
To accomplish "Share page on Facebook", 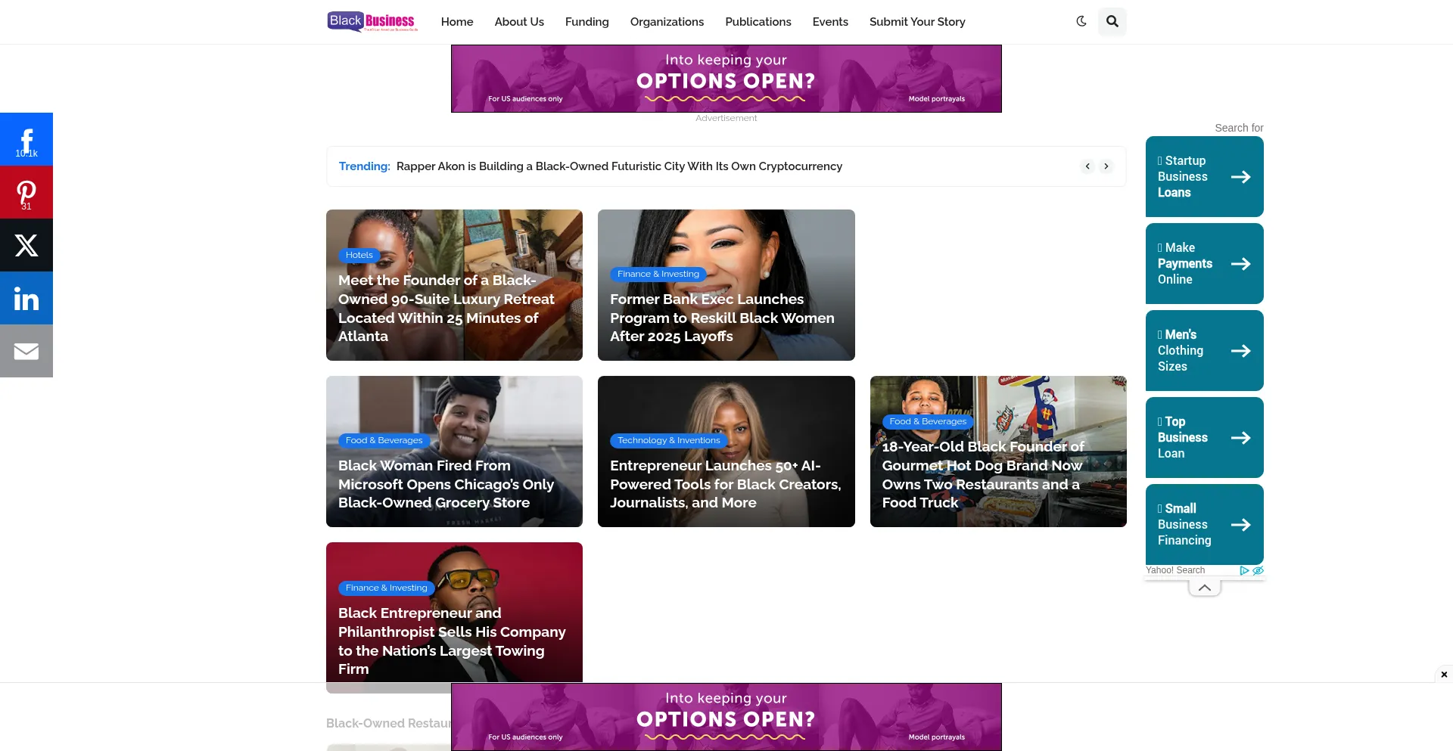I will [x=26, y=139].
